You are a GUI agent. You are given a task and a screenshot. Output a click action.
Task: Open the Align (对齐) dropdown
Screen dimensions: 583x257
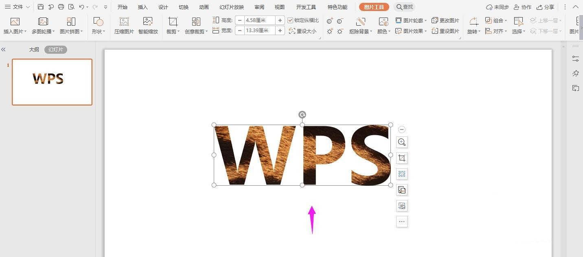click(496, 31)
